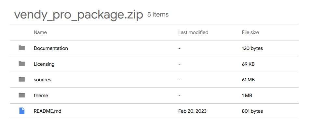Click the Licensing folder icon
This screenshot has width=310, height=137.
22,63
